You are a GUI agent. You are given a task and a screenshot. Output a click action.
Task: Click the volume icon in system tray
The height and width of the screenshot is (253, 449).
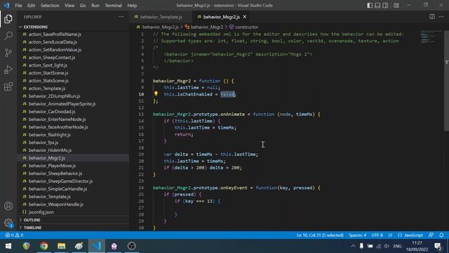click(387, 246)
